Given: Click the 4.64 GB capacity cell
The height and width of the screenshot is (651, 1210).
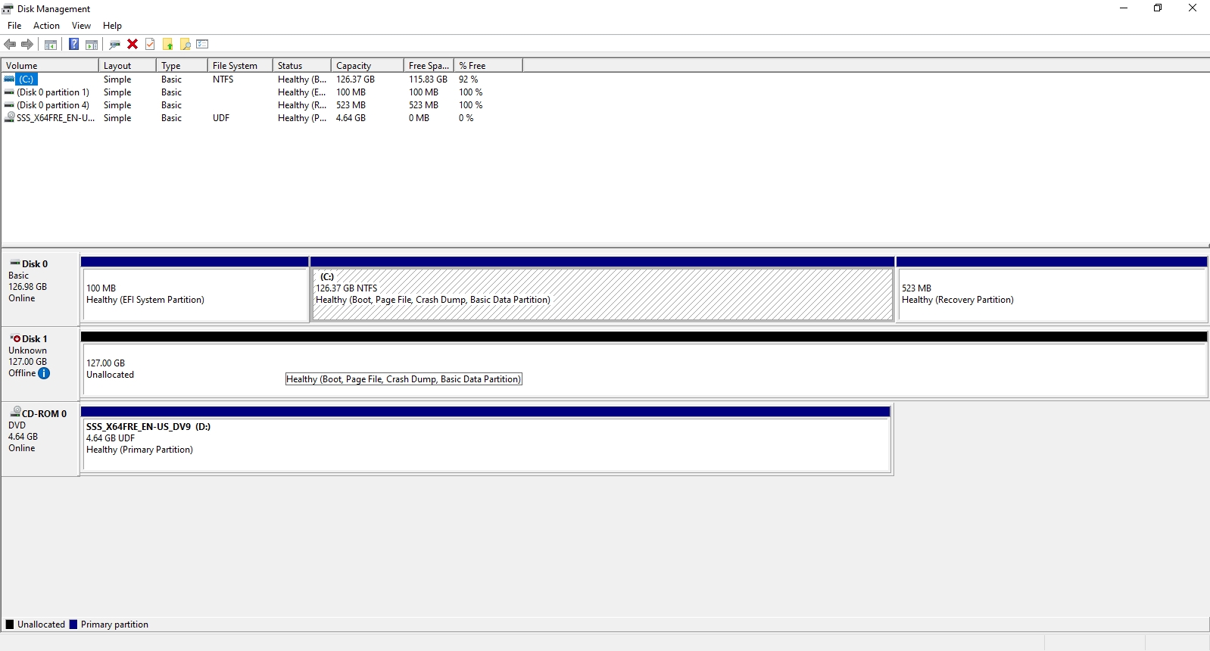Looking at the screenshot, I should coord(351,118).
